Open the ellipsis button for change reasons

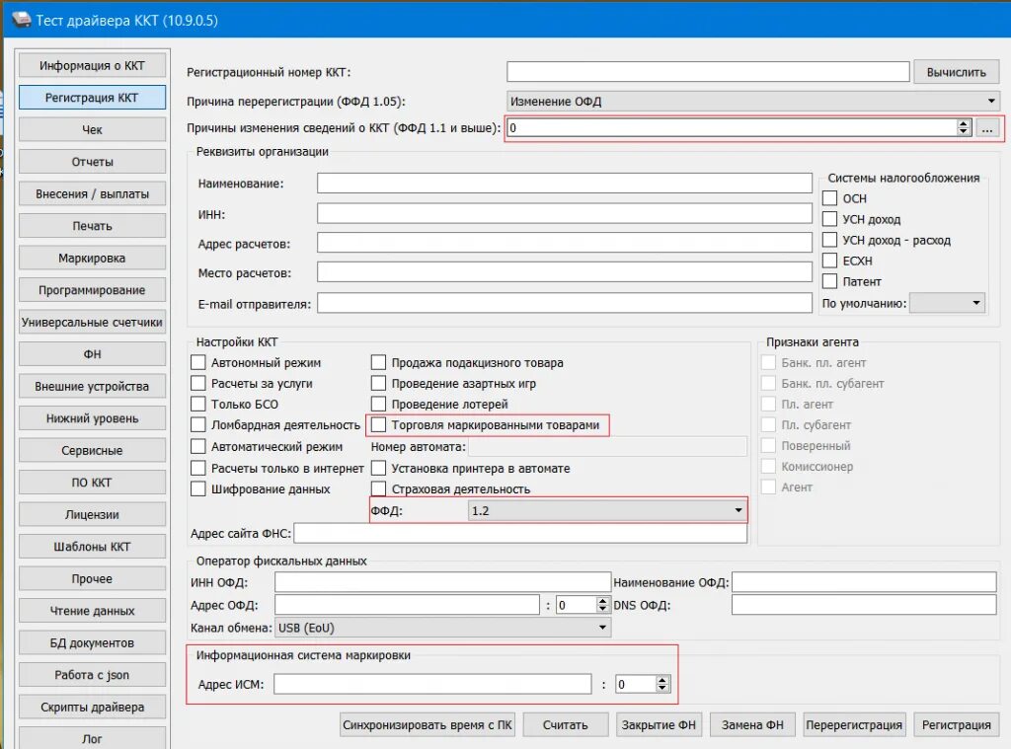click(987, 127)
